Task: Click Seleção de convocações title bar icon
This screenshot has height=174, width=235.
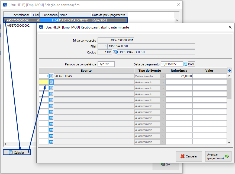Action: click(5, 5)
